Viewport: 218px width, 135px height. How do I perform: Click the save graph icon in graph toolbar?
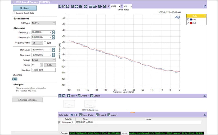coord(60,6)
